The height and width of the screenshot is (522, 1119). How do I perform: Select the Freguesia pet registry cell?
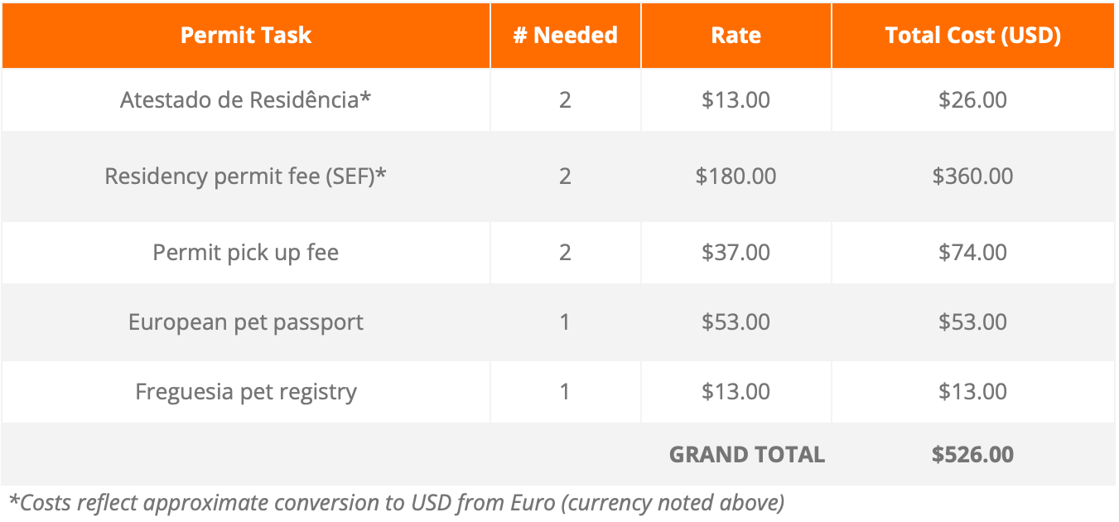246,391
